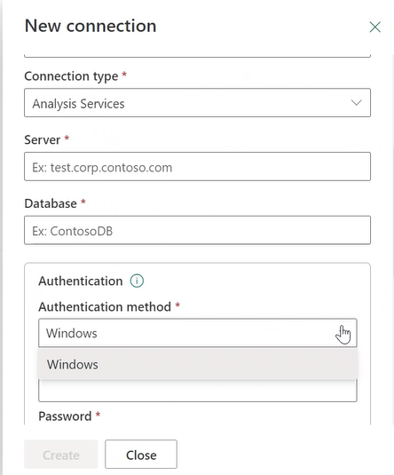This screenshot has width=394, height=475.
Task: Select the Windows option in the dropdown list
Action: coord(198,364)
